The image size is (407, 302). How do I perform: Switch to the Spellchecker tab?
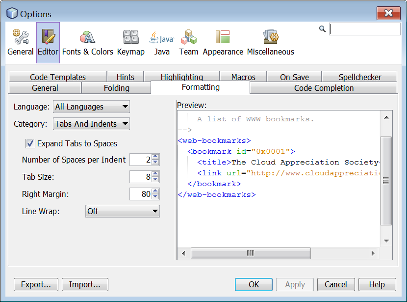[x=360, y=77]
